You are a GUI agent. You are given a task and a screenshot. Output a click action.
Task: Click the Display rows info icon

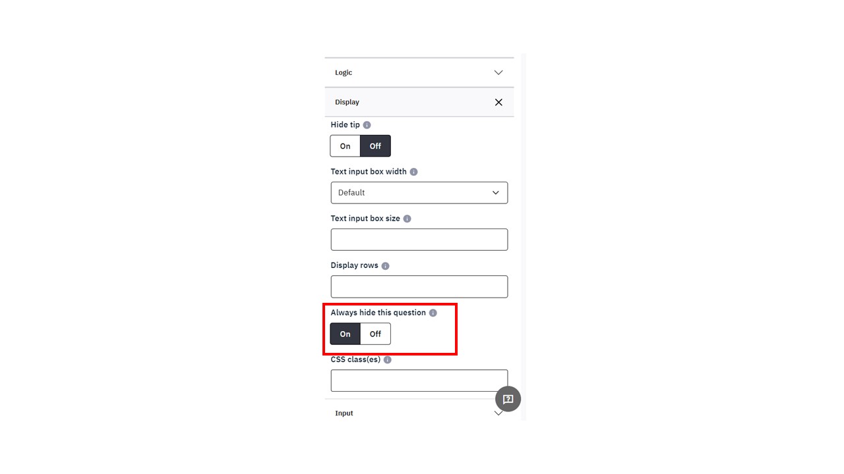coord(385,266)
